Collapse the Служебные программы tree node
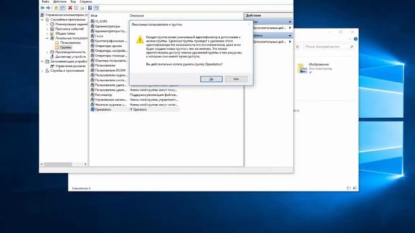 42,19
